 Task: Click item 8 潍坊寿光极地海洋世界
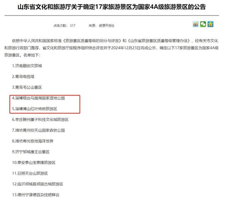pyautogui.click(x=33, y=141)
